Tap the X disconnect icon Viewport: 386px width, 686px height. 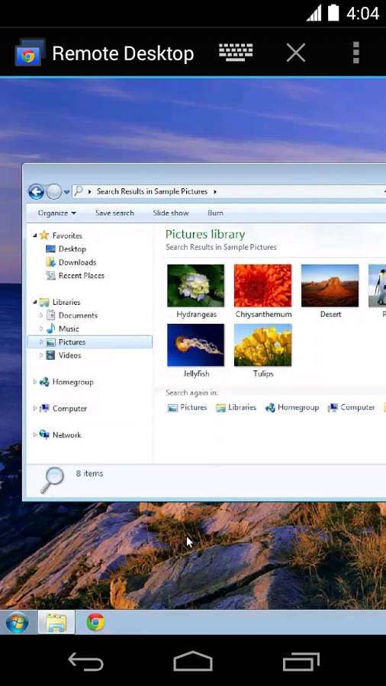[x=296, y=53]
